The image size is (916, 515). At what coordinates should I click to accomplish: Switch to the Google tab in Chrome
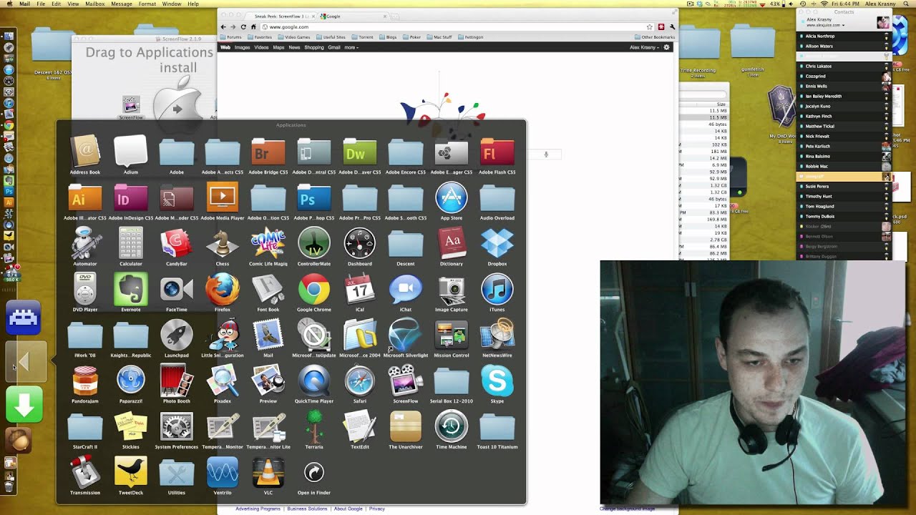[353, 16]
